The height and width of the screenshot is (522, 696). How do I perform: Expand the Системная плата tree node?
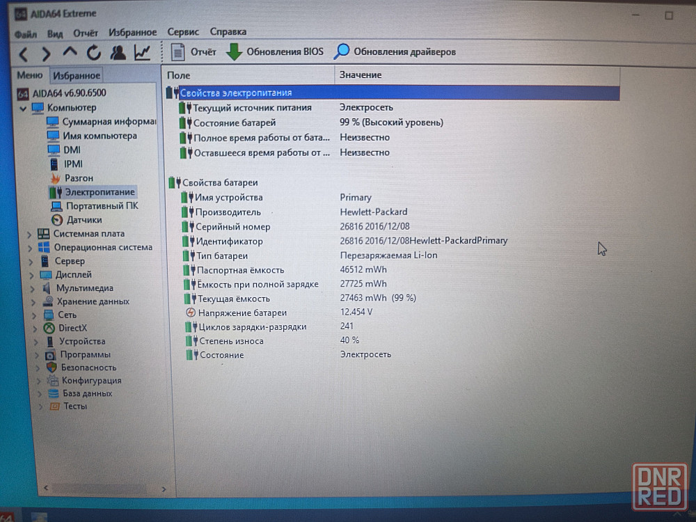(x=29, y=235)
